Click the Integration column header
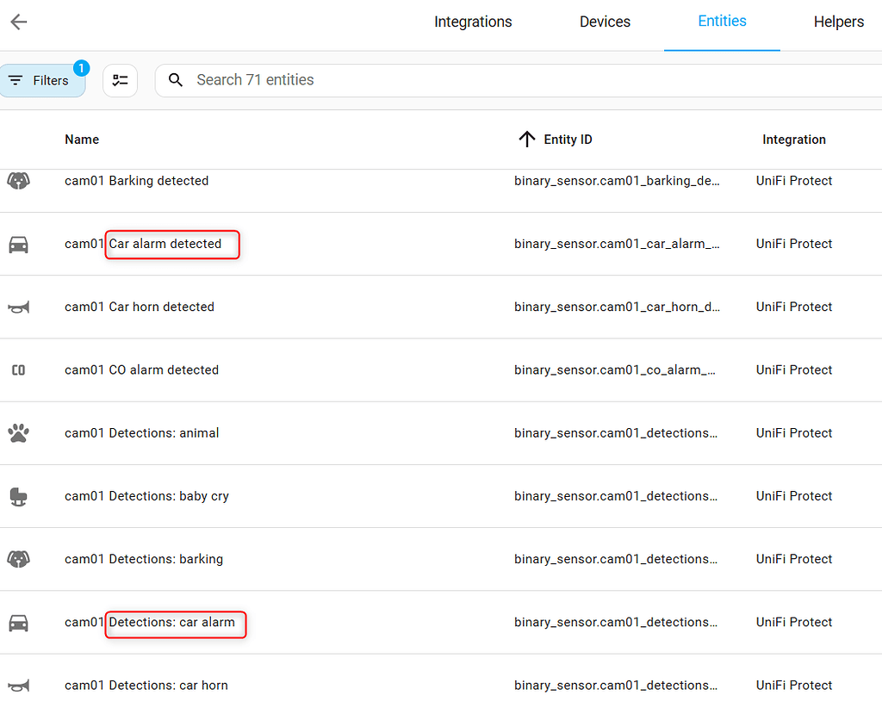Image resolution: width=882 pixels, height=708 pixels. click(794, 139)
